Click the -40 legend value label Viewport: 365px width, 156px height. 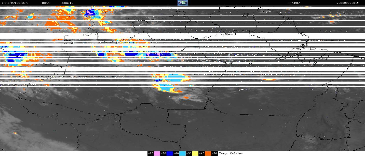(x=202, y=153)
